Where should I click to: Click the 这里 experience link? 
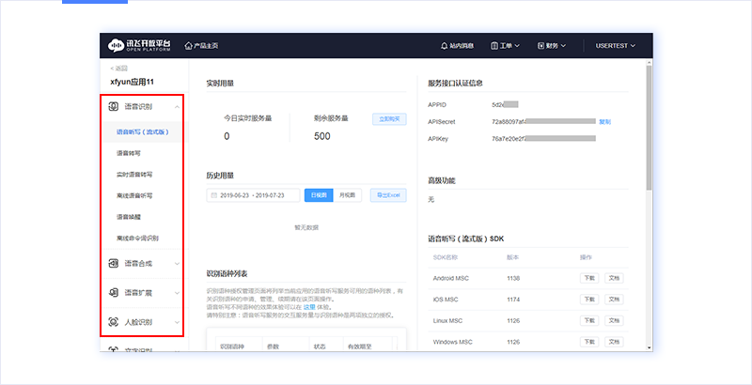[309, 307]
